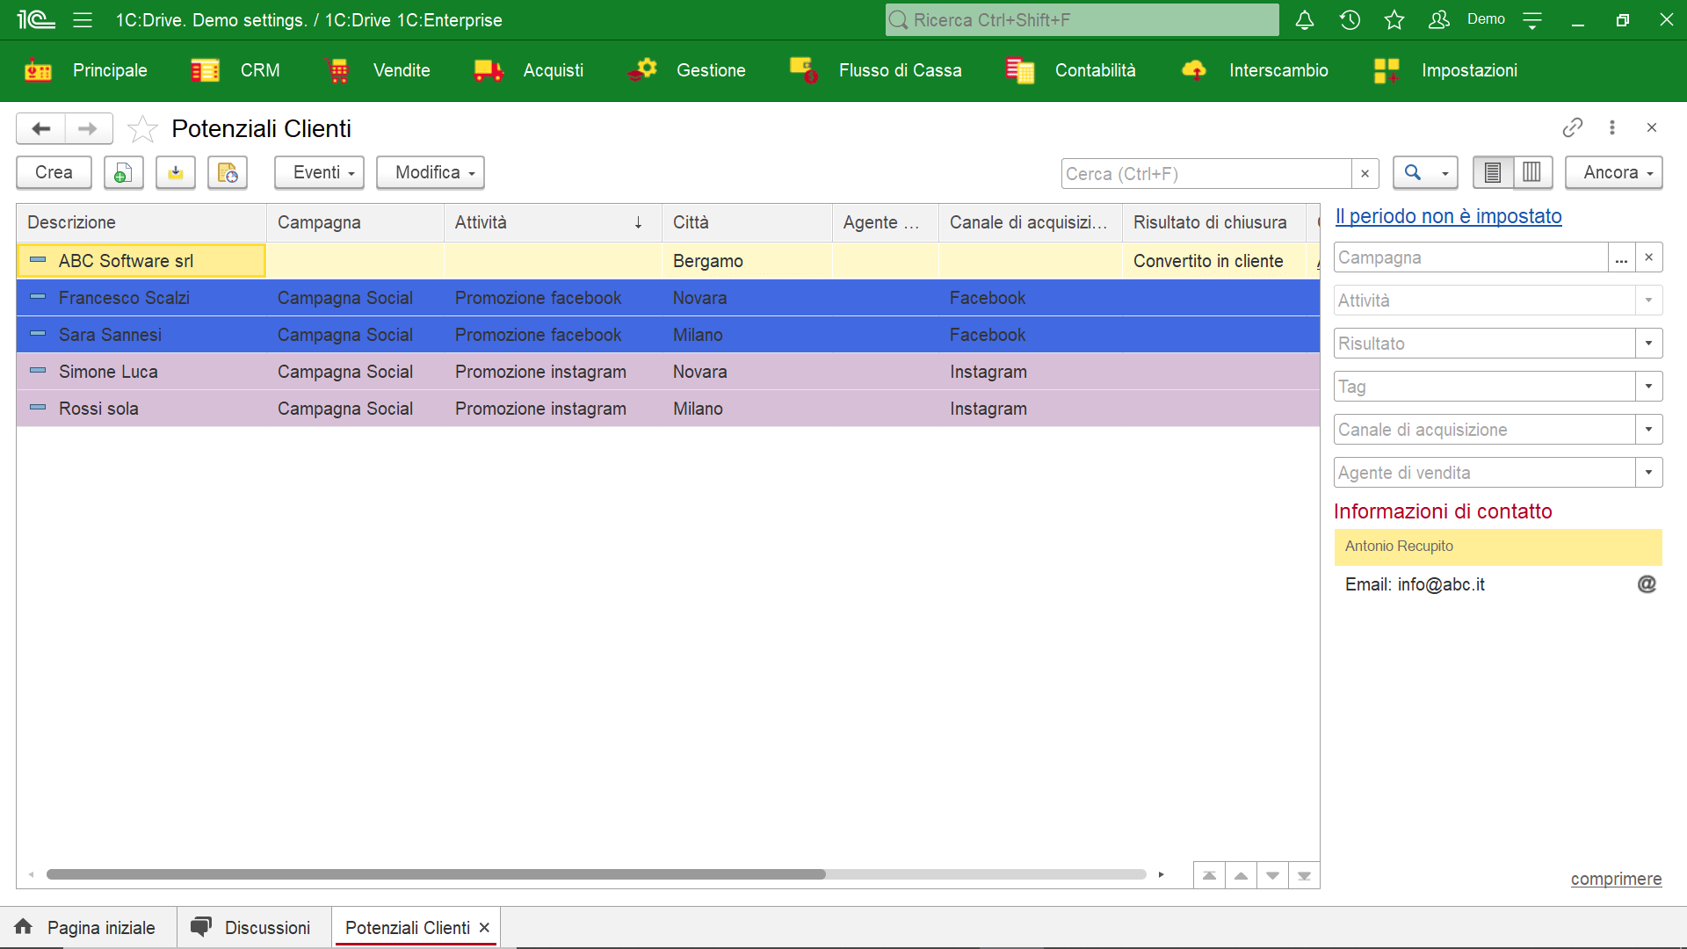Open title bar settings lines icon
Viewport: 1687px width, 949px height.
(1532, 19)
